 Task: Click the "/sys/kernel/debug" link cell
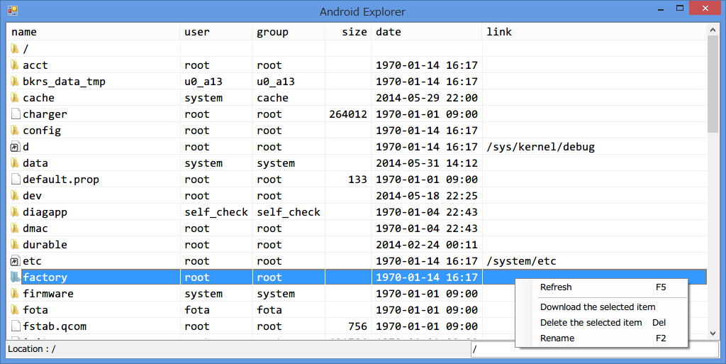tap(540, 147)
